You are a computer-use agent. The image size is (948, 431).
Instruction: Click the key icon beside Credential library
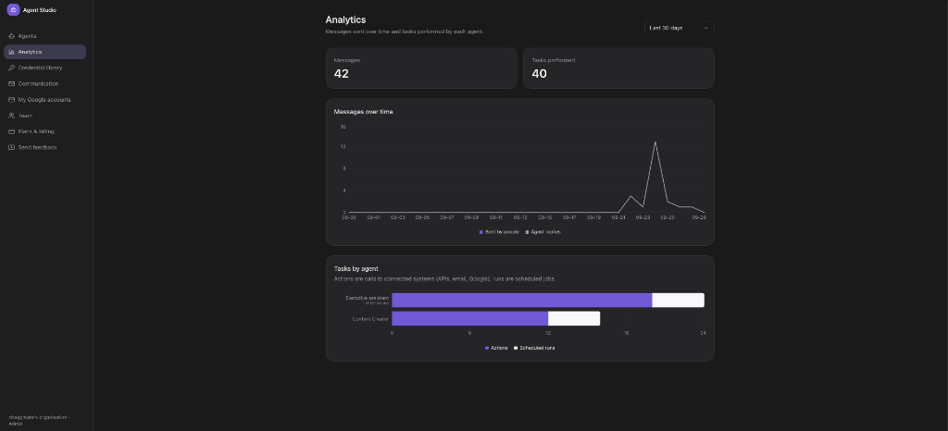11,68
